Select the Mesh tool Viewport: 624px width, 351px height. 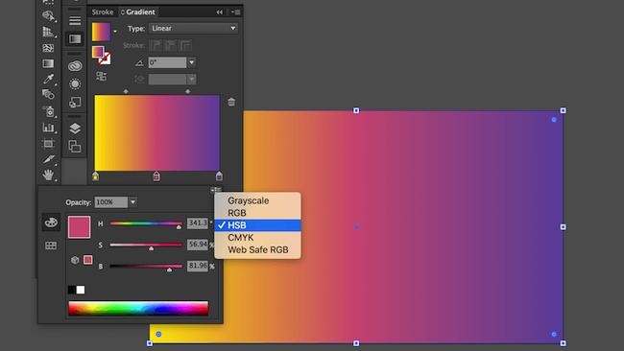[49, 48]
